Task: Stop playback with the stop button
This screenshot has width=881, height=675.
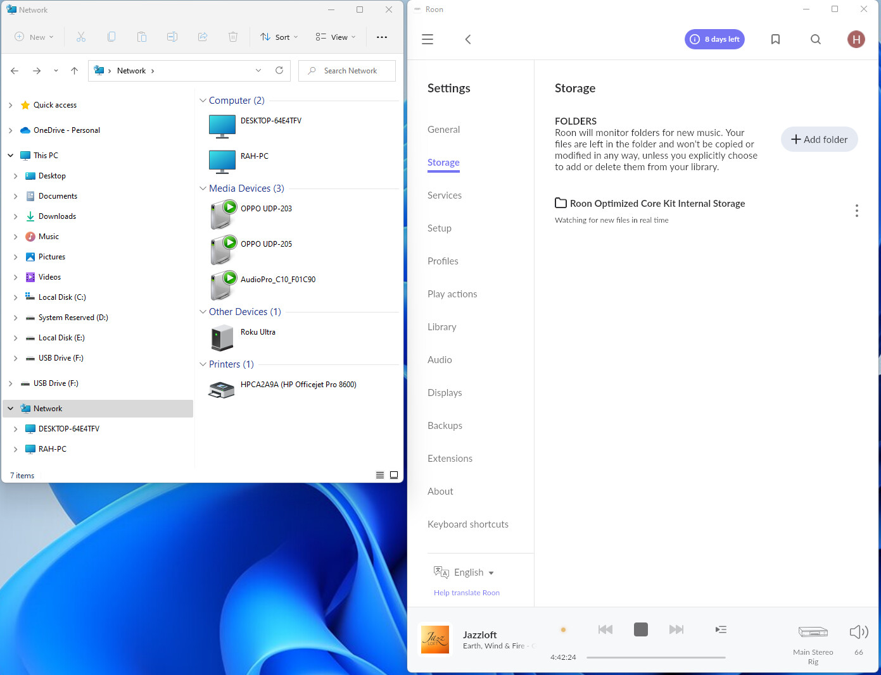Action: click(641, 629)
